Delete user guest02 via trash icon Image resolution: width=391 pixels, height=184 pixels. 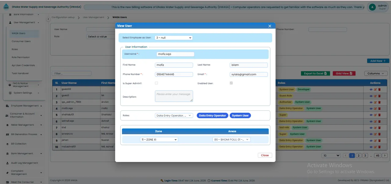[379, 89]
